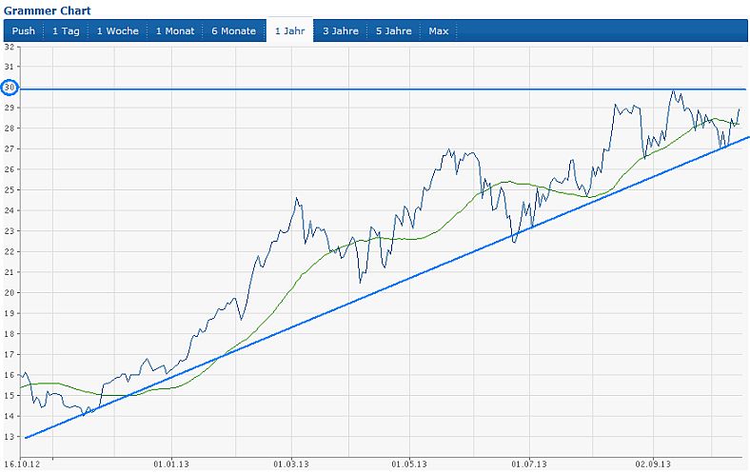Click the Grammer Chart heading
This screenshot has height=473, width=750.
pyautogui.click(x=48, y=10)
